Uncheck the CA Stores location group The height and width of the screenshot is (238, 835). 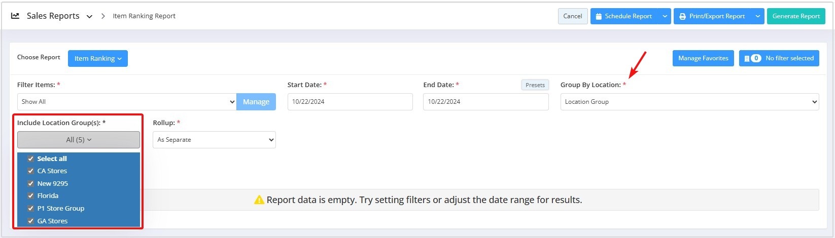[x=30, y=171]
